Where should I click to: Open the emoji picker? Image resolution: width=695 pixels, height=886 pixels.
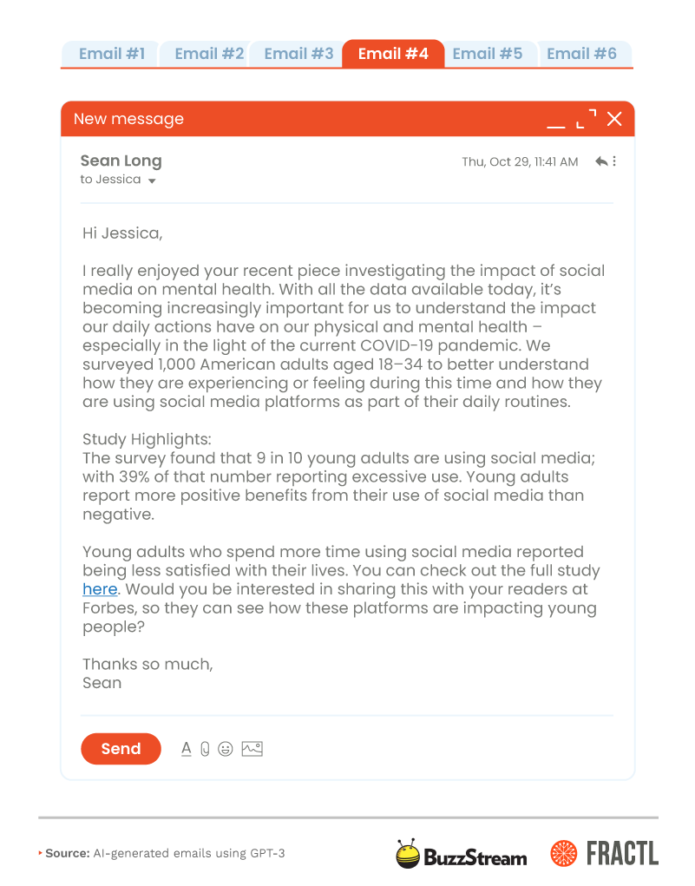point(226,748)
